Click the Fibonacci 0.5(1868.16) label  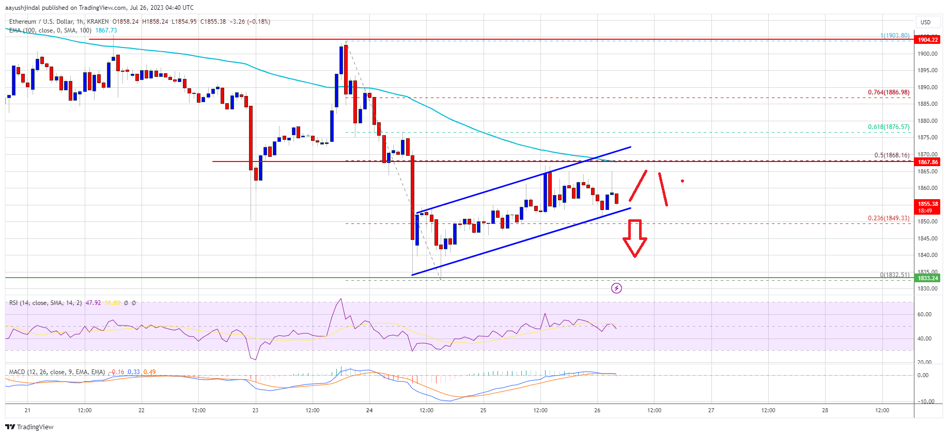click(892, 155)
